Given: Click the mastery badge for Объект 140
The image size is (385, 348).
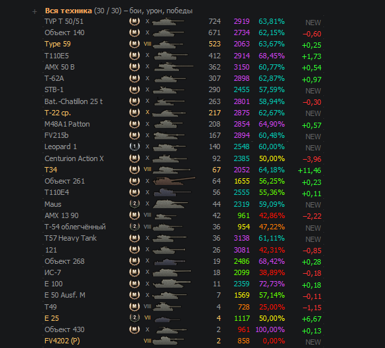Looking at the screenshot, I should [x=135, y=32].
